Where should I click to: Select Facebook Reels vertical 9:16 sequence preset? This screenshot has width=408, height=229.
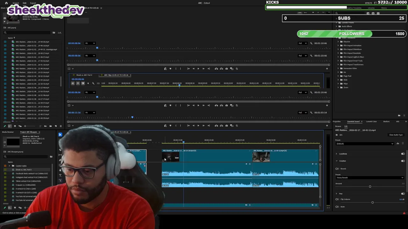point(32,173)
